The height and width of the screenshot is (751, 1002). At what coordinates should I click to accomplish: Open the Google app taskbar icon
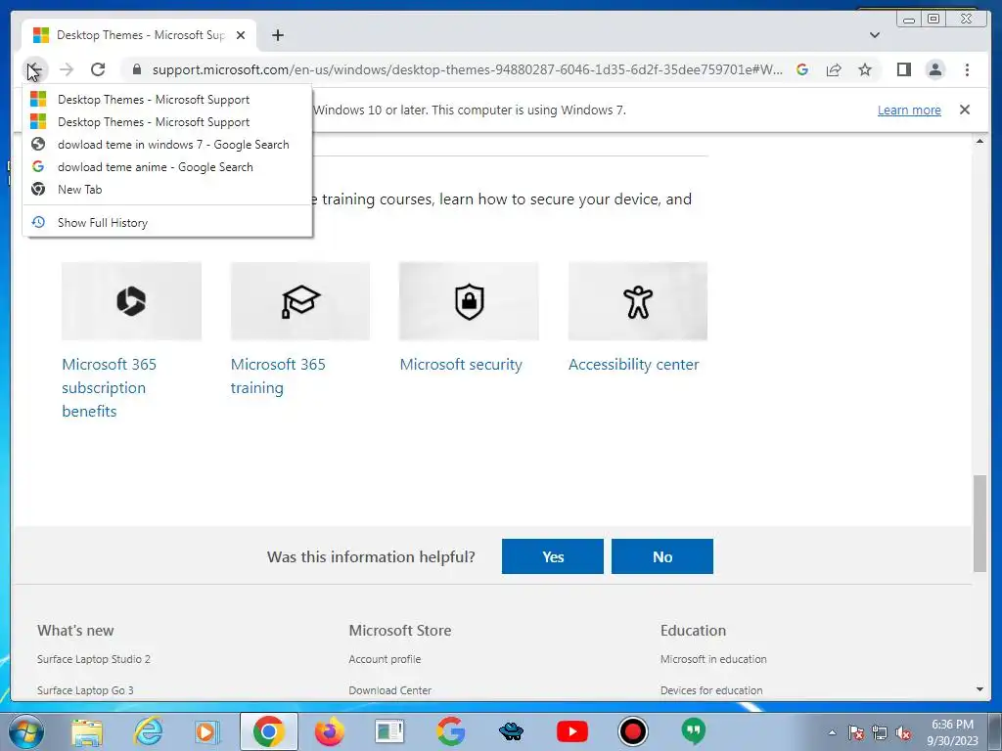tap(450, 731)
